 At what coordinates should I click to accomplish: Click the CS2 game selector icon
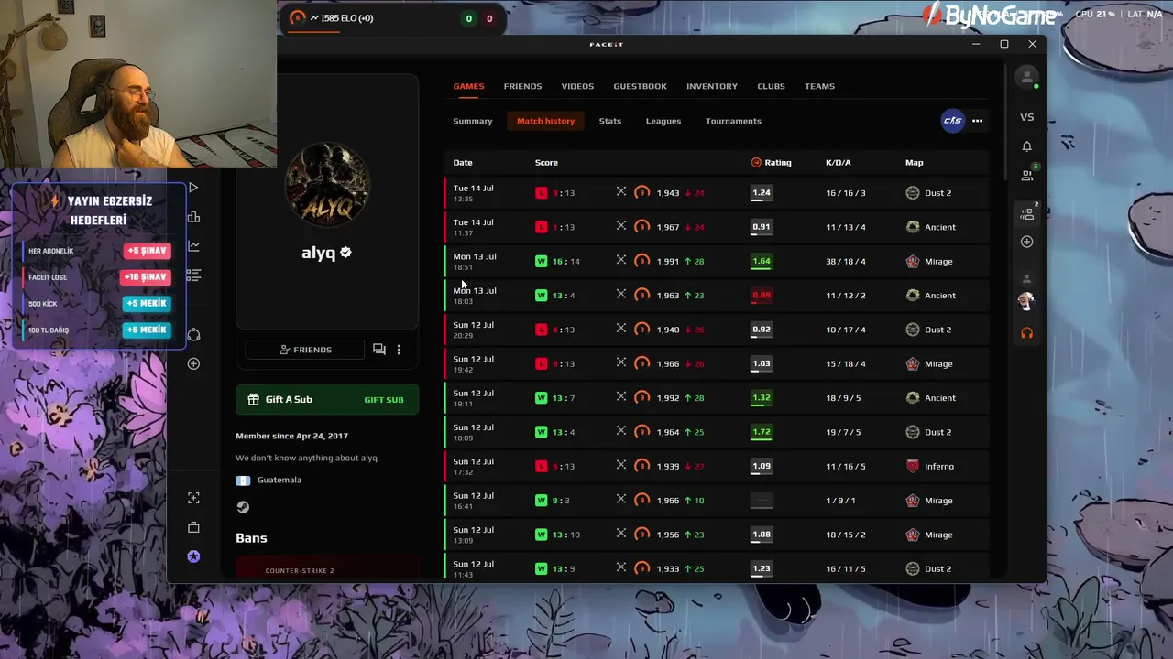(x=953, y=121)
